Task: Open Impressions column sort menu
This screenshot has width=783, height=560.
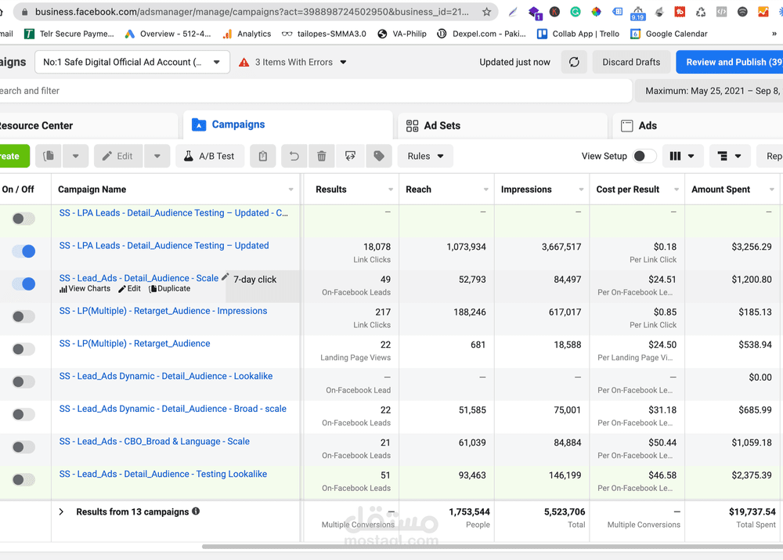Action: pos(581,190)
